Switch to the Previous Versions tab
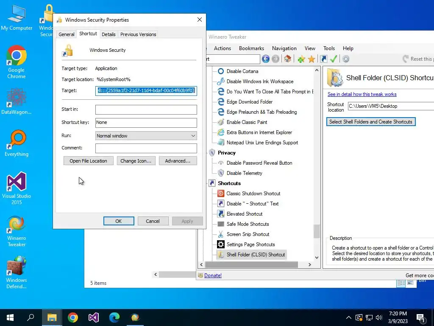Screen dimensions: 434x326 (138, 34)
